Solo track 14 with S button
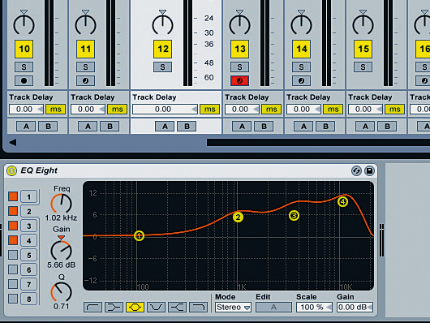Screen dimensions: 430x323 click(x=301, y=67)
